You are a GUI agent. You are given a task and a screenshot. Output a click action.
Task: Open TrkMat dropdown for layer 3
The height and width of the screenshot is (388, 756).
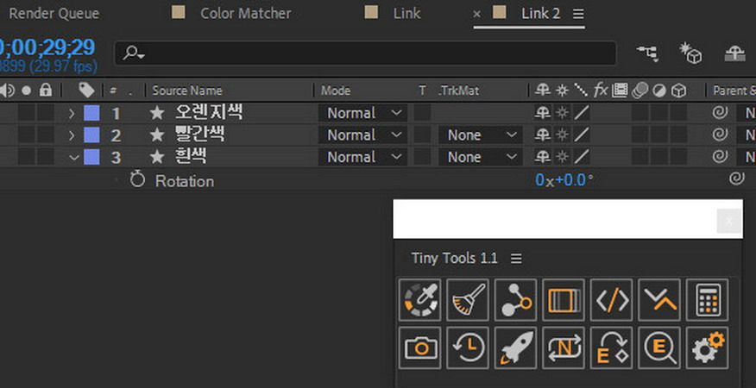[480, 157]
